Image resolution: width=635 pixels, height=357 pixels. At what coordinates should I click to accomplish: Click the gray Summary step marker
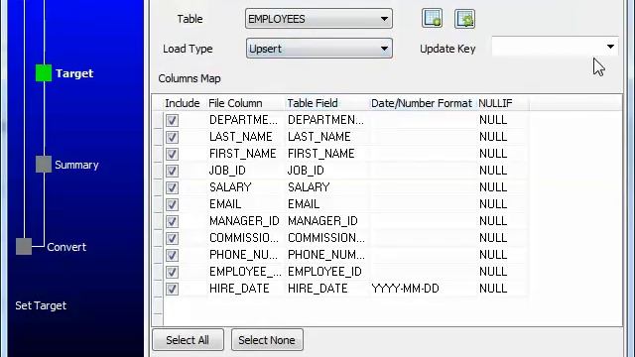pyautogui.click(x=44, y=165)
